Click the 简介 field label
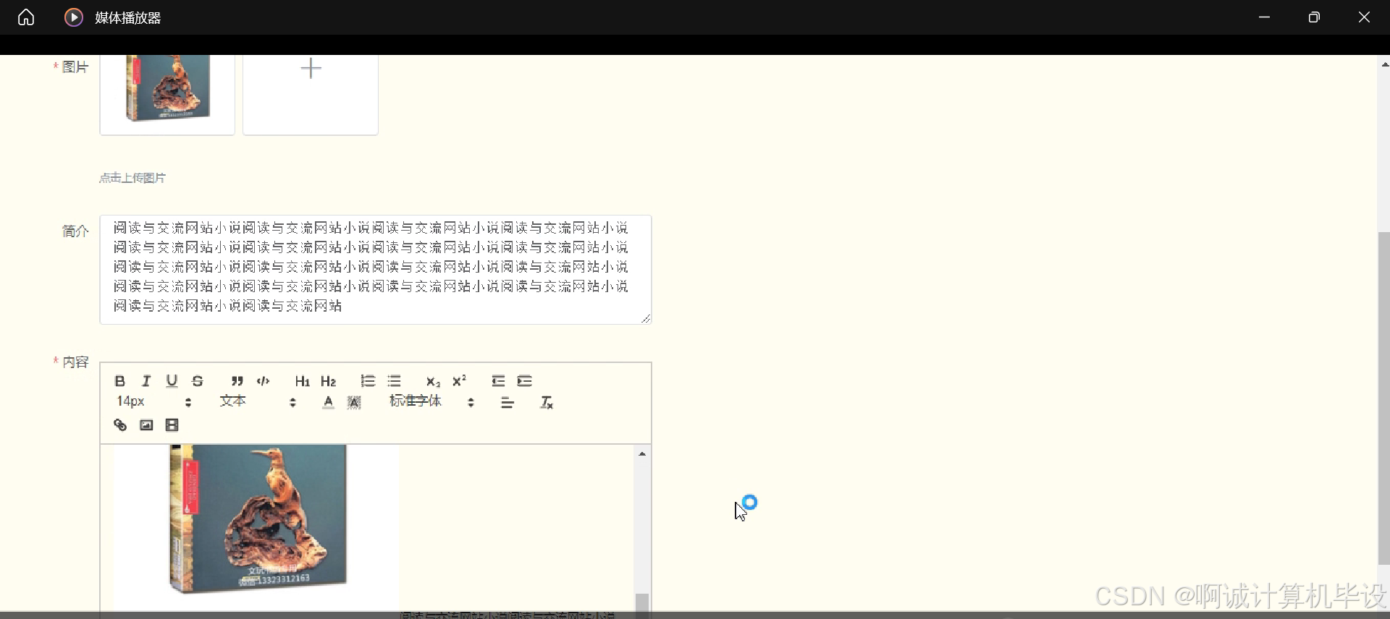Viewport: 1390px width, 619px height. pyautogui.click(x=75, y=231)
